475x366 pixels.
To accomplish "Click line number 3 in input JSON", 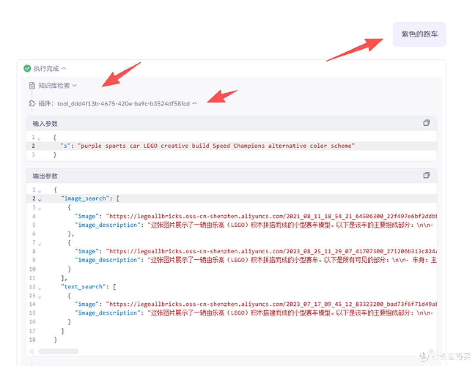I will point(33,155).
